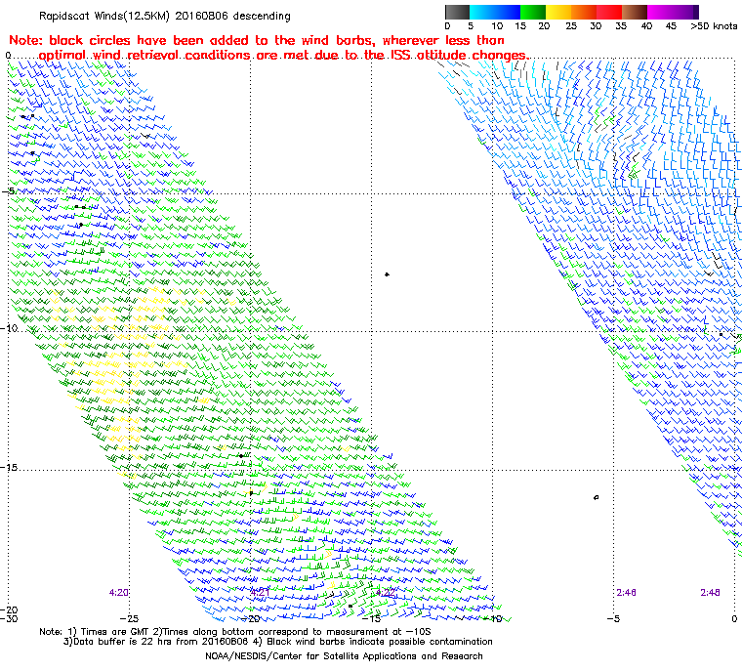The image size is (742, 672).
Task: Click the '-15' latitude label on the left axis
Action: tap(9, 468)
